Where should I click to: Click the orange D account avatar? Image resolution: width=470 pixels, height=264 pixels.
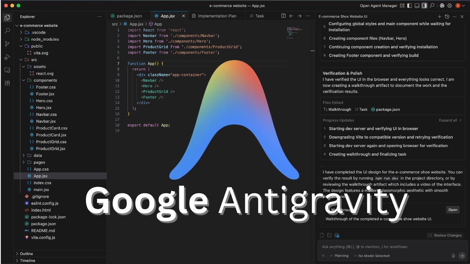(x=458, y=5)
